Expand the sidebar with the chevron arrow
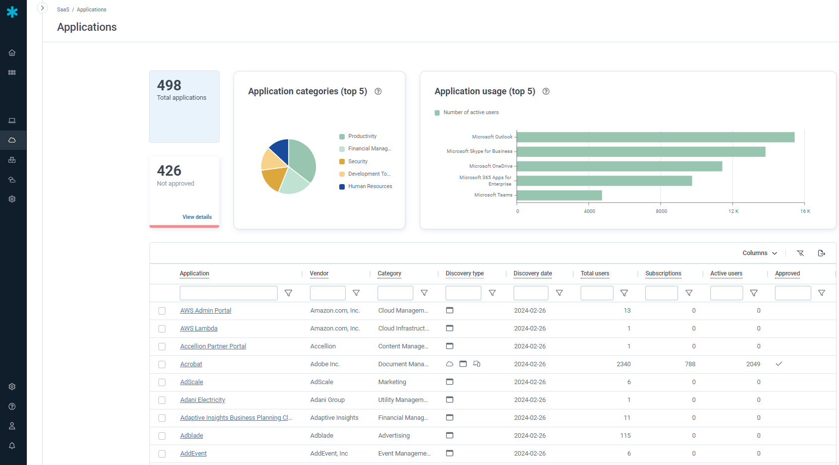This screenshot has width=839, height=465. coord(42,8)
